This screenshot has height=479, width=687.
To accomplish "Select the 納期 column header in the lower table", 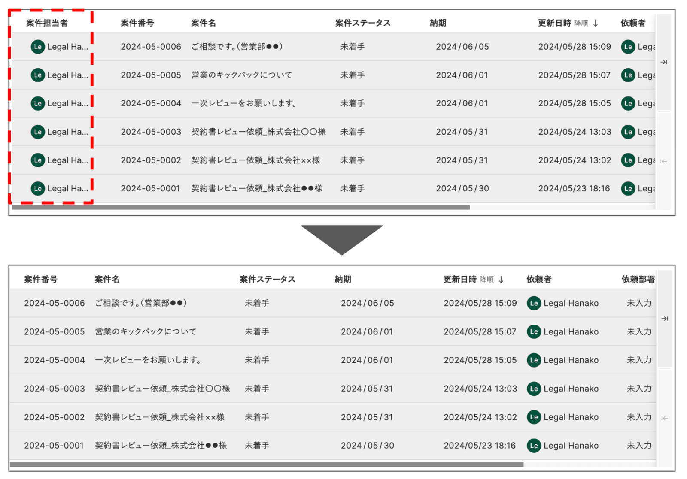I will coord(343,280).
